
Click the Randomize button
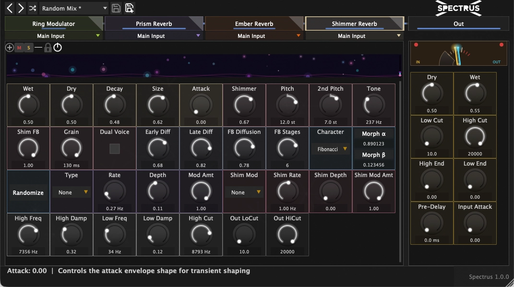(28, 192)
